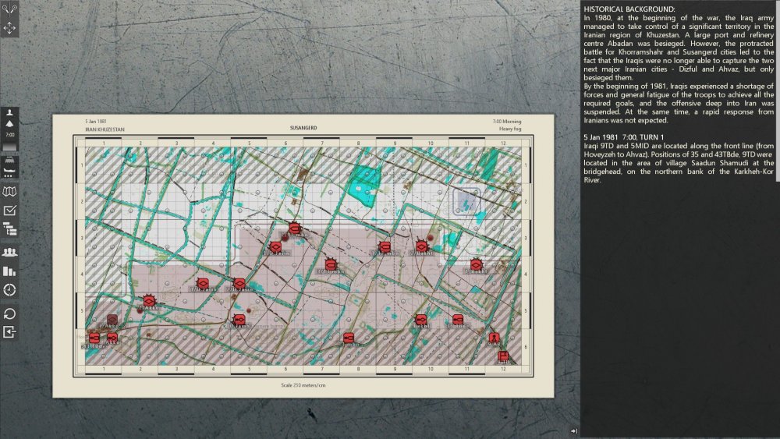The image size is (780, 439).
Task: Open the bar chart statistics icon
Action: coord(10,271)
